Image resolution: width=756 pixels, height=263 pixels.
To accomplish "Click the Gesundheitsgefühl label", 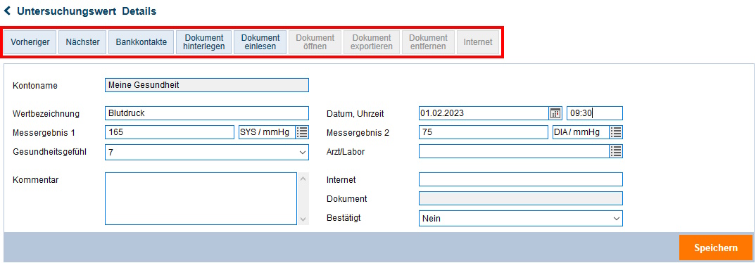I will click(x=50, y=152).
